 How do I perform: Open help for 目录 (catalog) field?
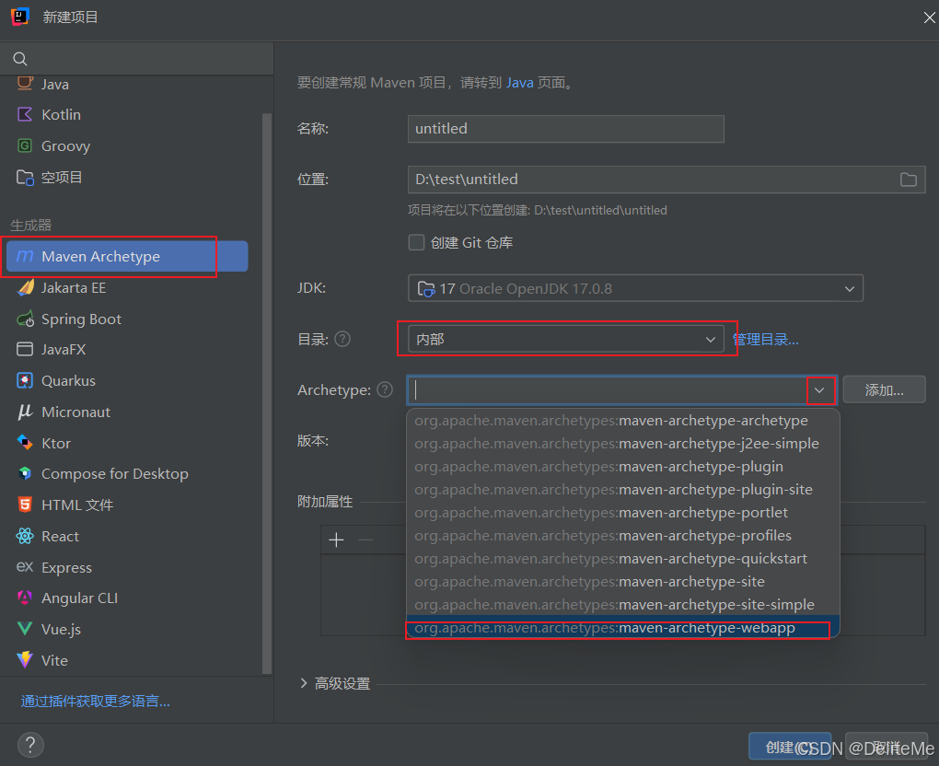point(342,339)
